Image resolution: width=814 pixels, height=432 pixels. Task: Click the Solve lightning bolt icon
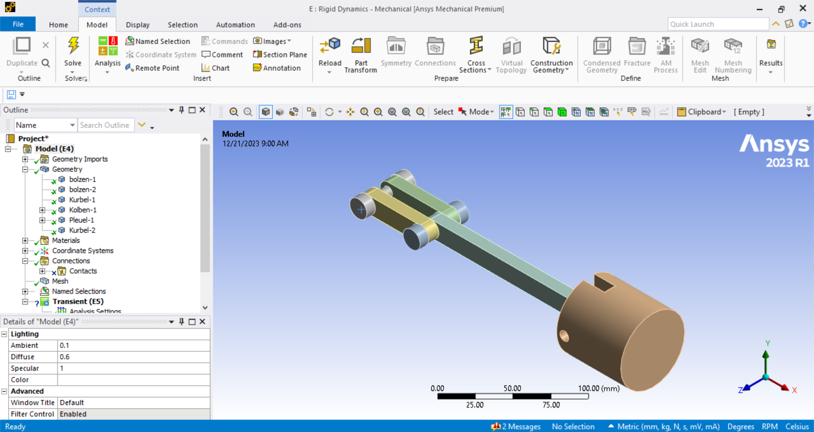tap(73, 46)
